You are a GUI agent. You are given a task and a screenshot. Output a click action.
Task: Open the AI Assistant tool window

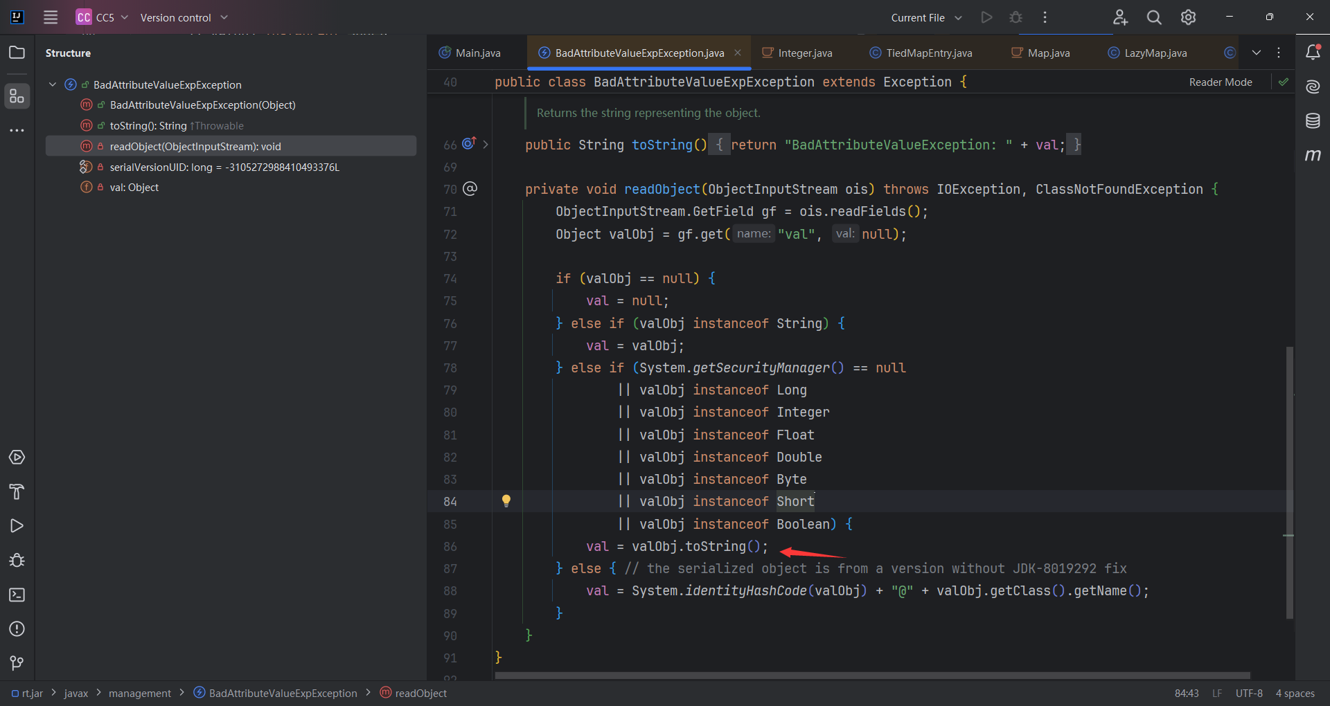click(1313, 87)
